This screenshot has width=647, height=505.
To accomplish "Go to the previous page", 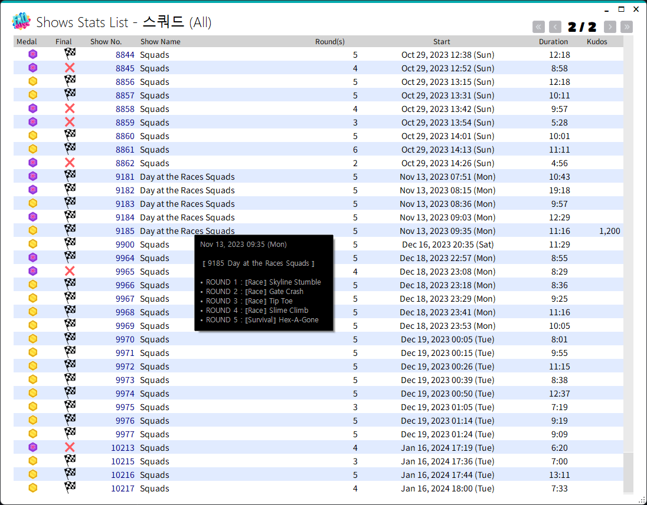I will pos(555,27).
